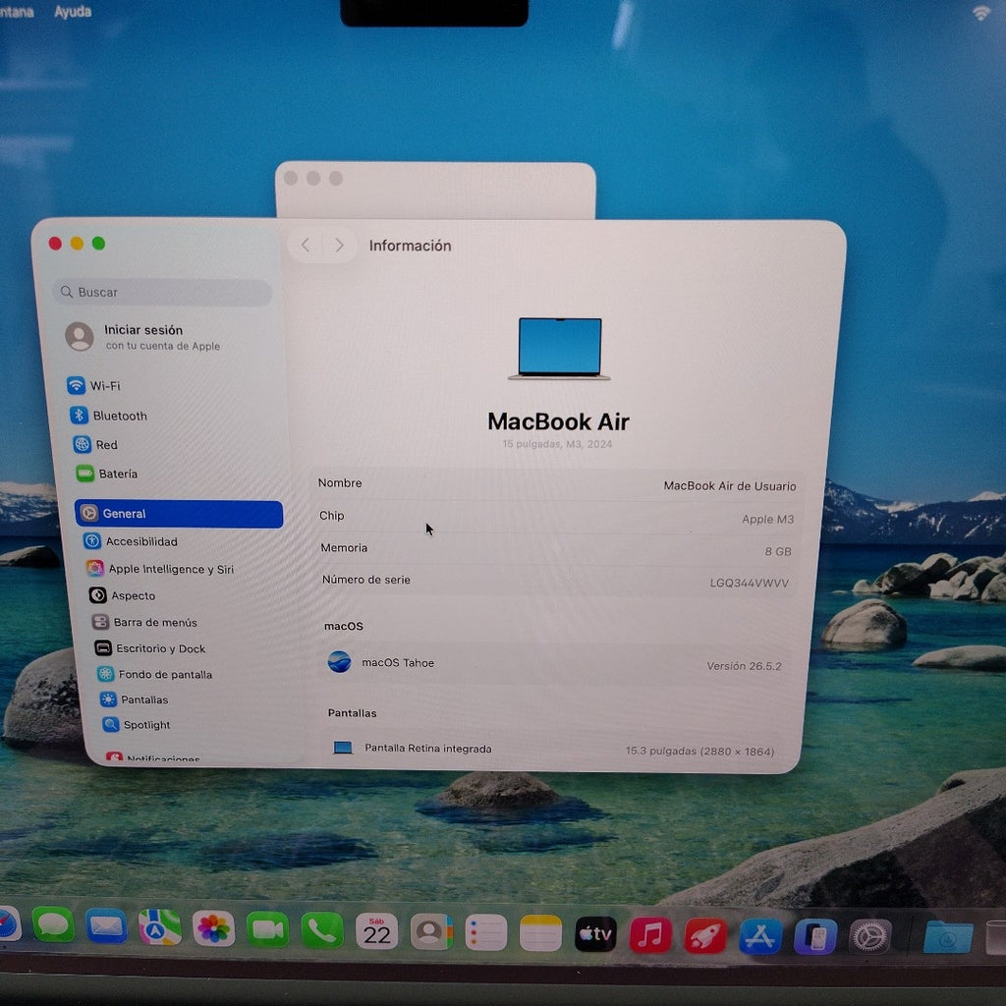Select General in the sidebar
The image size is (1006, 1006).
179,514
